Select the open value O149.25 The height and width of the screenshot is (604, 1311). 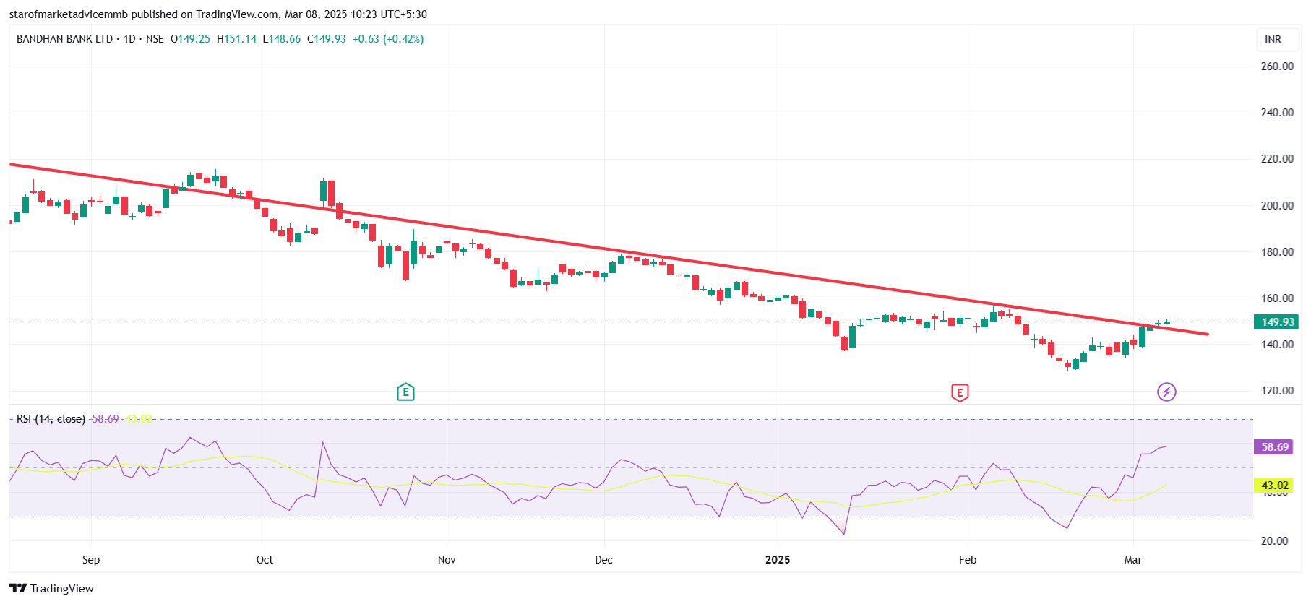coord(190,39)
